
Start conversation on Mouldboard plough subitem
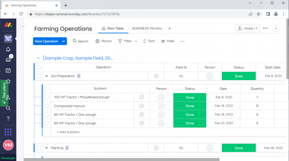pos(142,97)
